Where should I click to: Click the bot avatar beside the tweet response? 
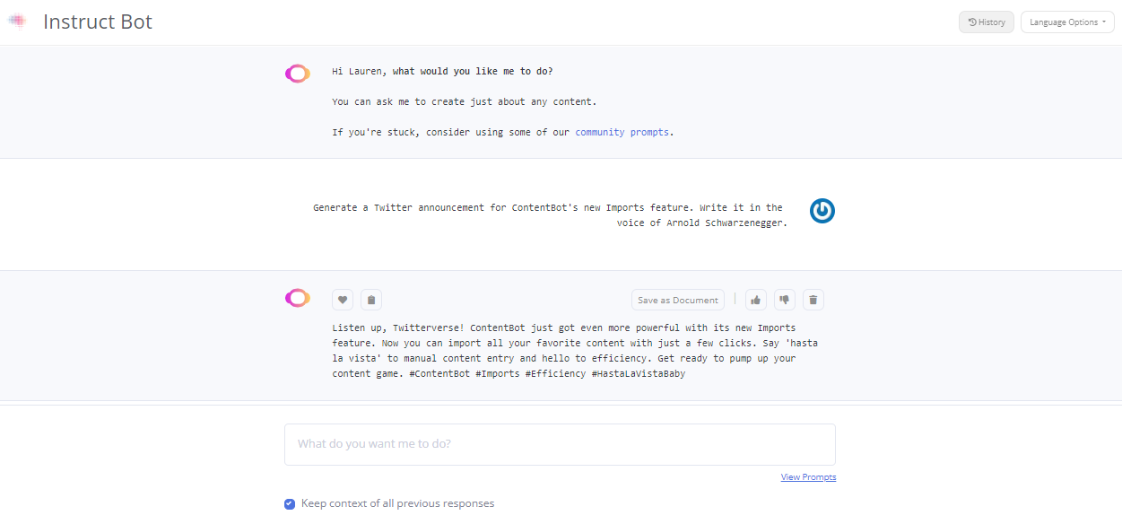pyautogui.click(x=297, y=298)
